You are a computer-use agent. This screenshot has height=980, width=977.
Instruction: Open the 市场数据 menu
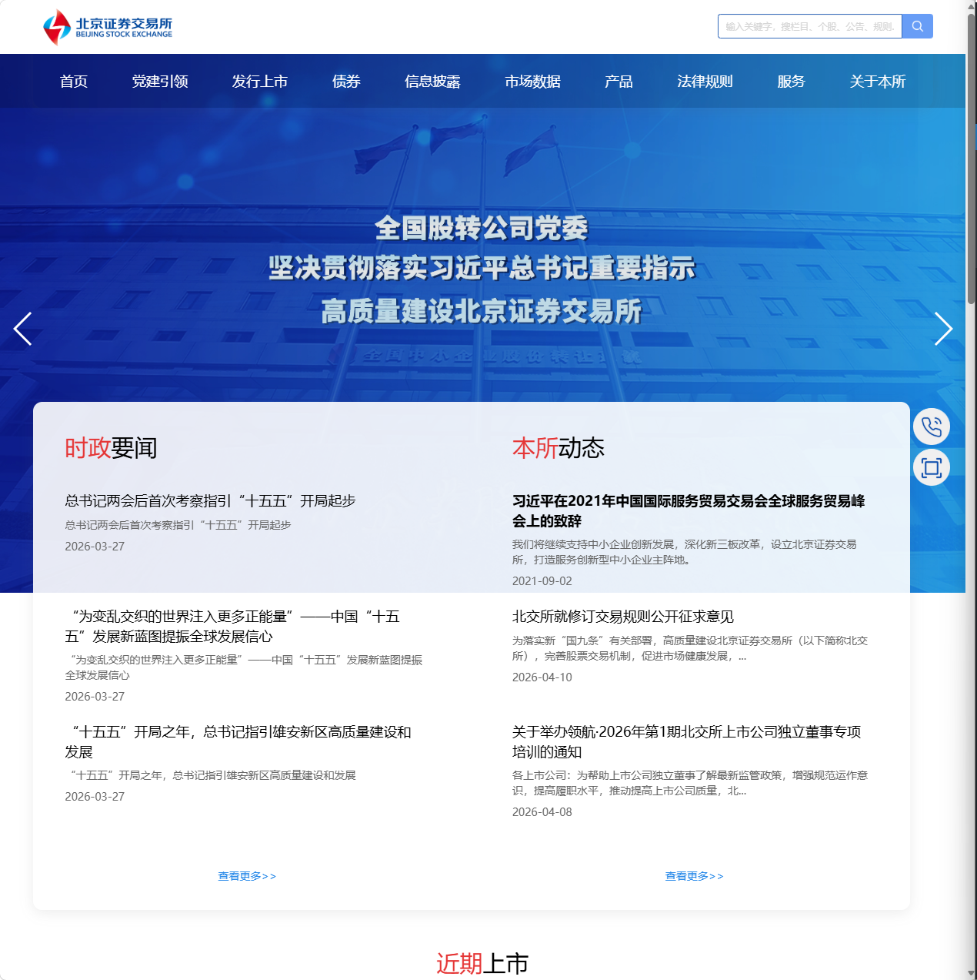point(533,81)
